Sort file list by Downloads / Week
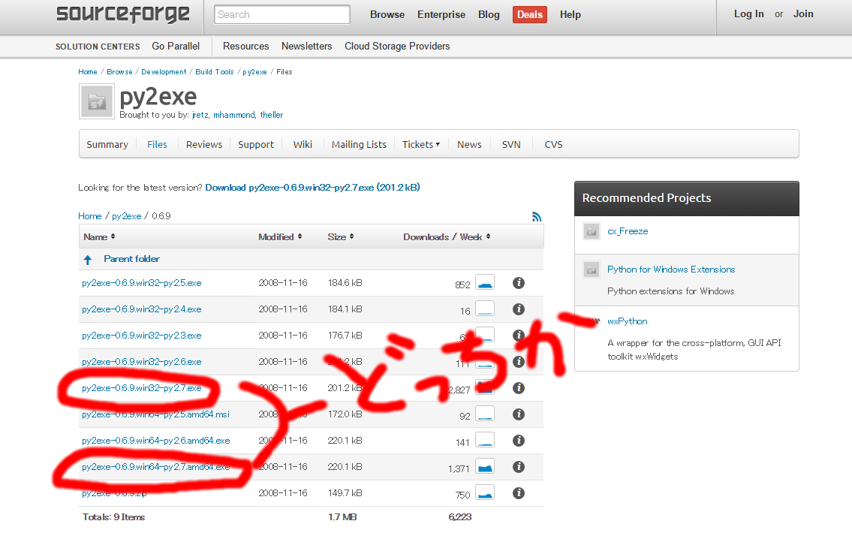Image resolution: width=852 pixels, height=542 pixels. (x=447, y=237)
